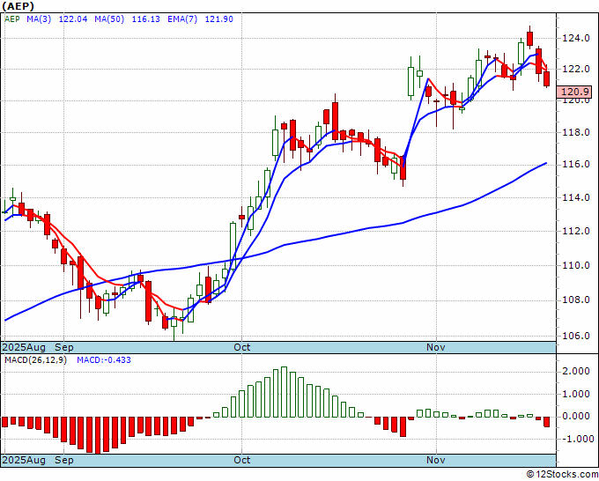Click the 110.0 price axis label
Image resolution: width=599 pixels, height=481 pixels.
point(576,265)
